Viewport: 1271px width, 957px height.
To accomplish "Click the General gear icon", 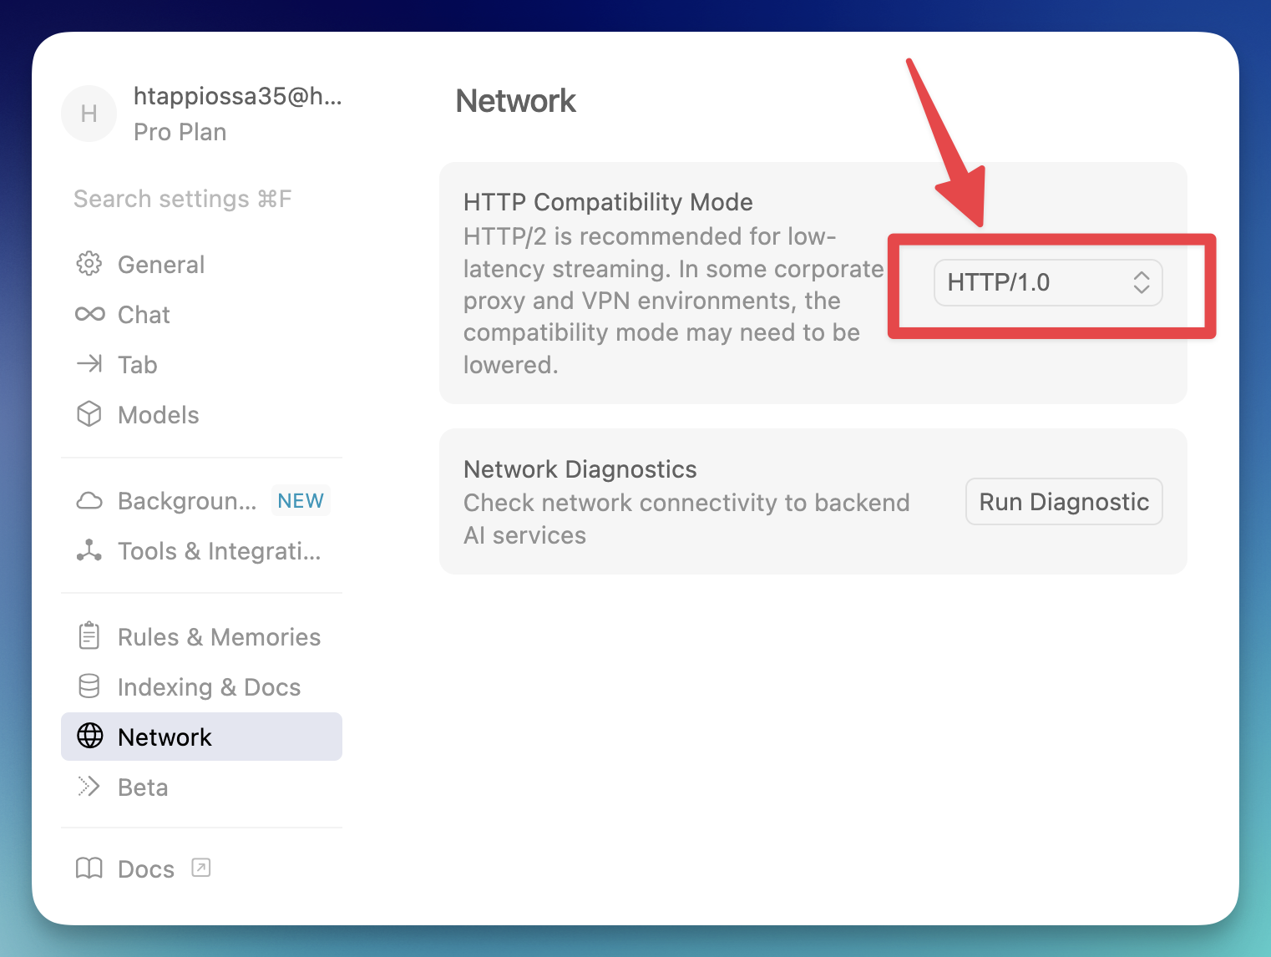I will (89, 264).
